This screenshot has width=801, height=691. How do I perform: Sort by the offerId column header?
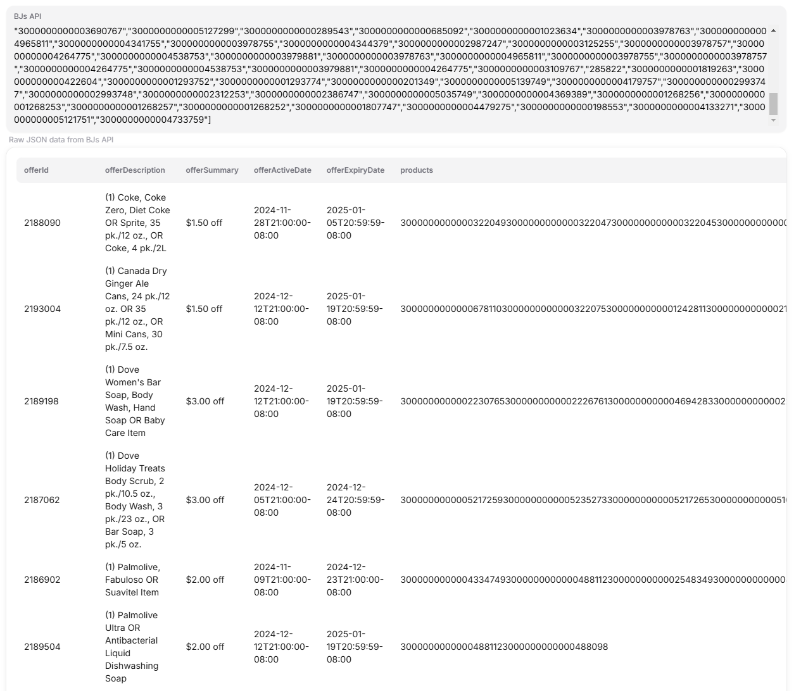36,170
